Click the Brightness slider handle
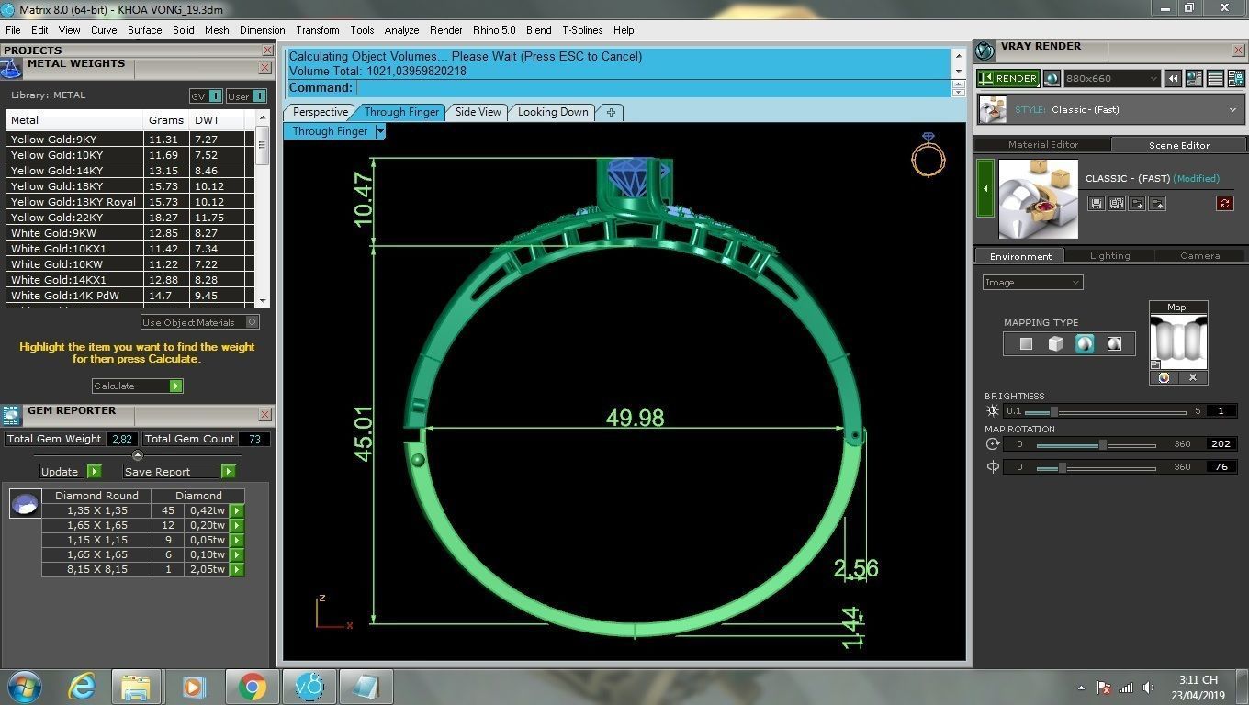Viewport: 1249px width, 705px height. [1054, 411]
